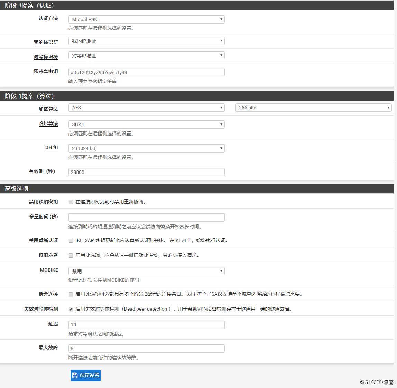Image resolution: width=397 pixels, height=388 pixels.
Task: Expand the 我的标识符 dropdown
Action: coord(146,41)
